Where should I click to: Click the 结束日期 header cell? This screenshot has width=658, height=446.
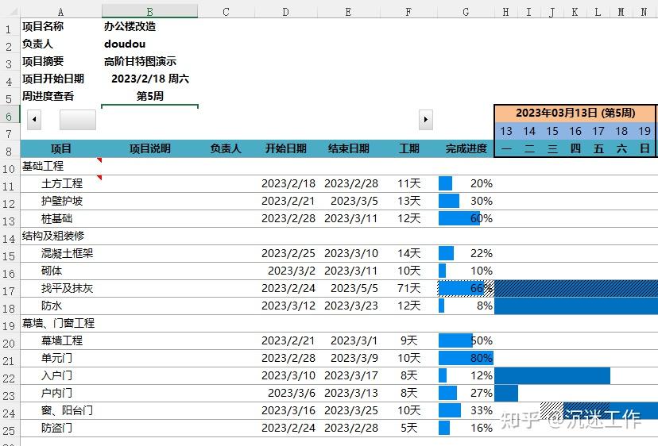(348, 149)
